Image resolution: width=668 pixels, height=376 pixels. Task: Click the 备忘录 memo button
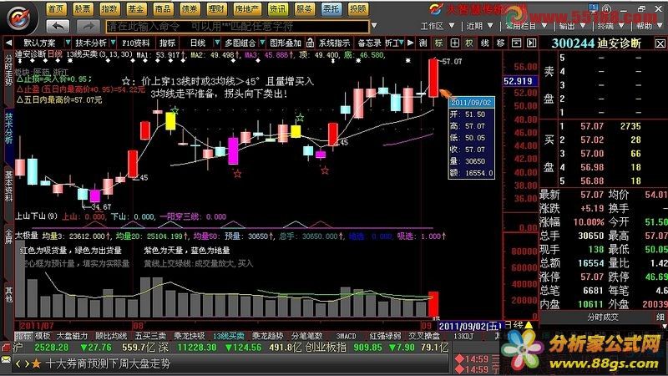(369, 43)
